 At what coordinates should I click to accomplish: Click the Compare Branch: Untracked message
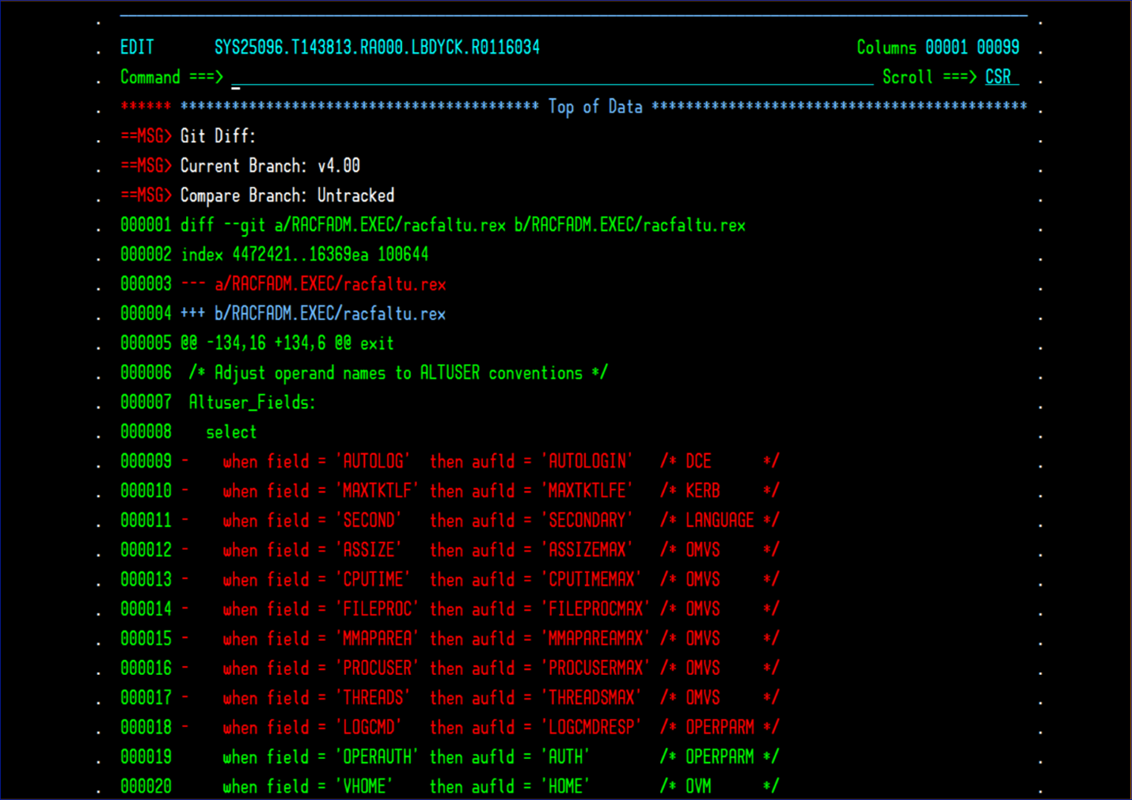[x=287, y=195]
